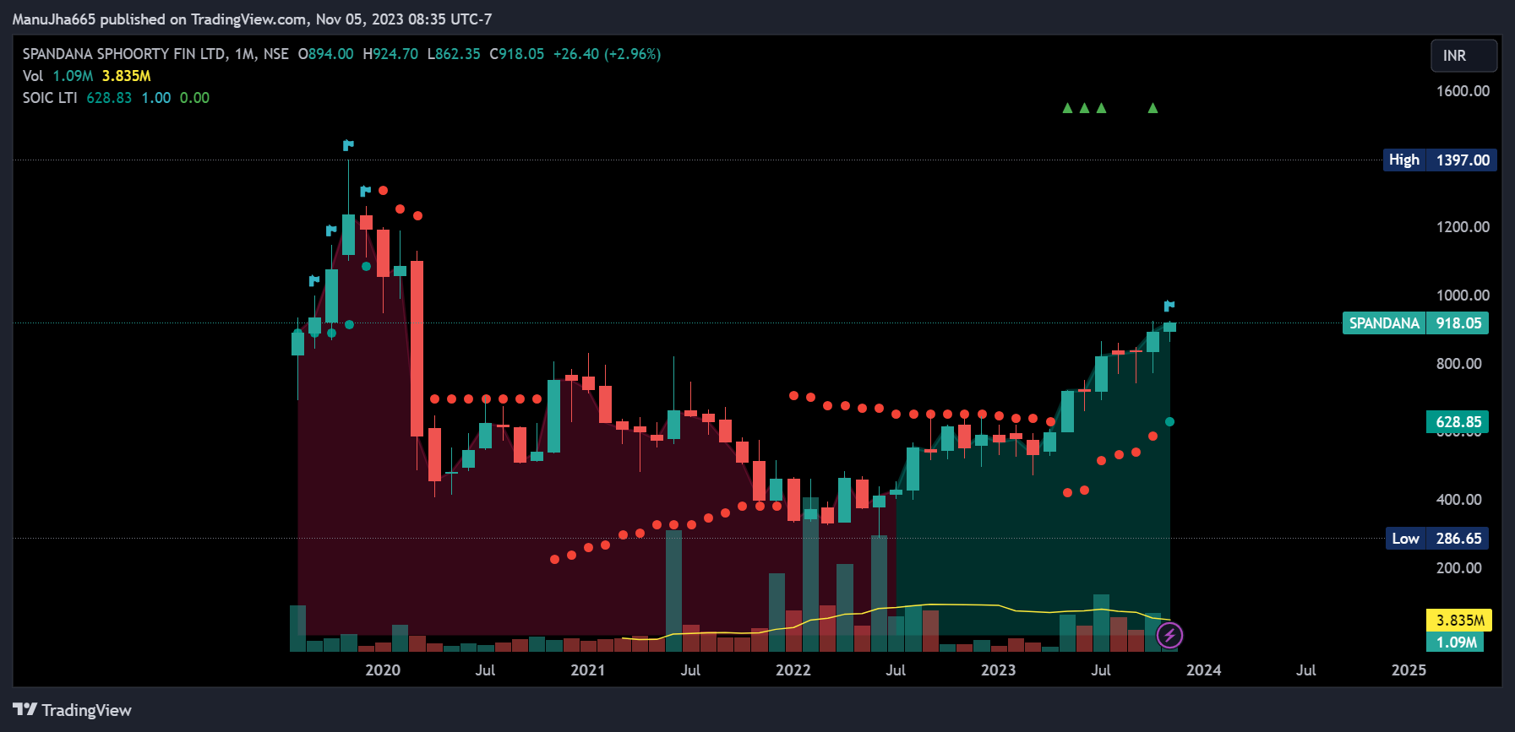
Task: Click the L862.35 low value
Action: pos(454,54)
